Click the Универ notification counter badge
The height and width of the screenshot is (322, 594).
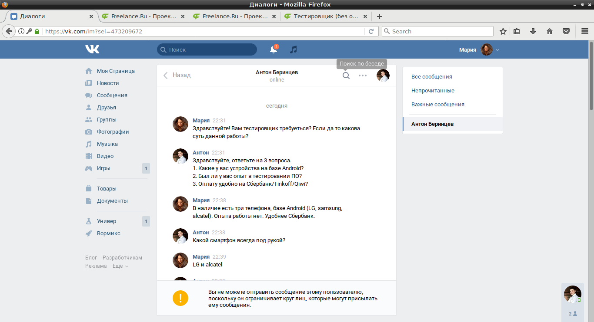(x=146, y=221)
